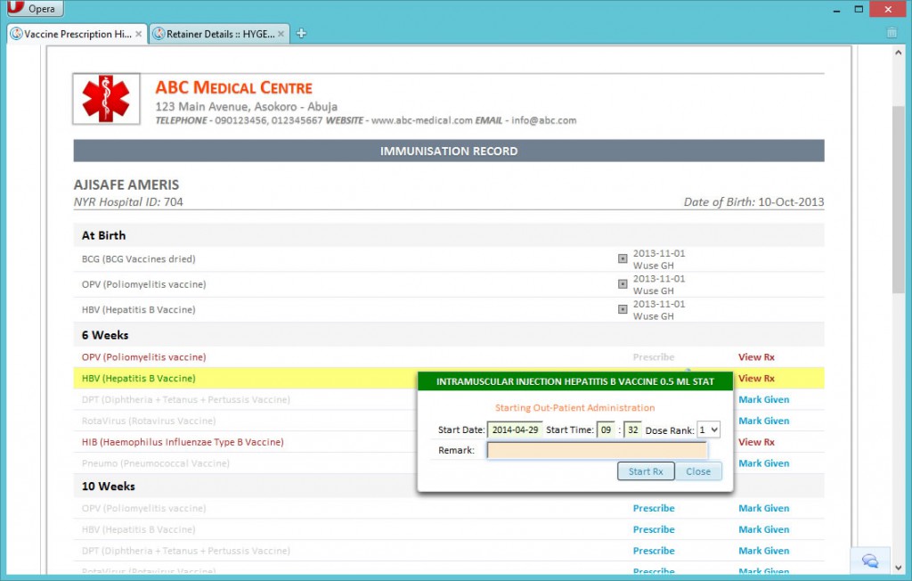Click the record icon beside BCG vaccine date
Screen dimensions: 912x581
tap(623, 258)
